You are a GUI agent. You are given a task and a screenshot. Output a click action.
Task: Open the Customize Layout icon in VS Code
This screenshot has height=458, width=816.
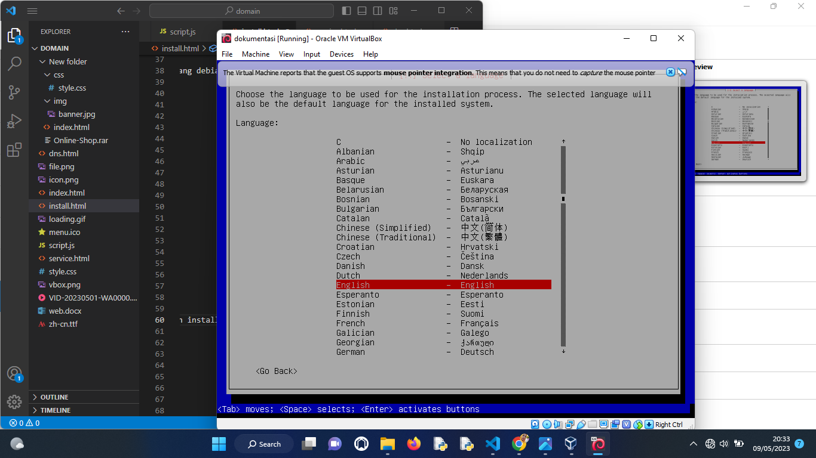tap(394, 11)
